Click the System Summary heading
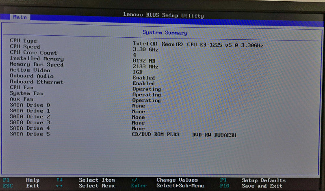Image resolution: width=325 pixels, height=191 pixels. pos(165,33)
